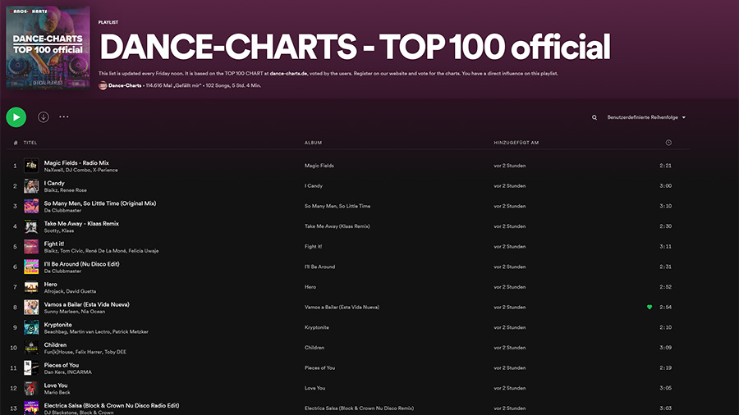This screenshot has height=415, width=739.
Task: Click the Pieces of You cover thumbnail
Action: tap(31, 368)
